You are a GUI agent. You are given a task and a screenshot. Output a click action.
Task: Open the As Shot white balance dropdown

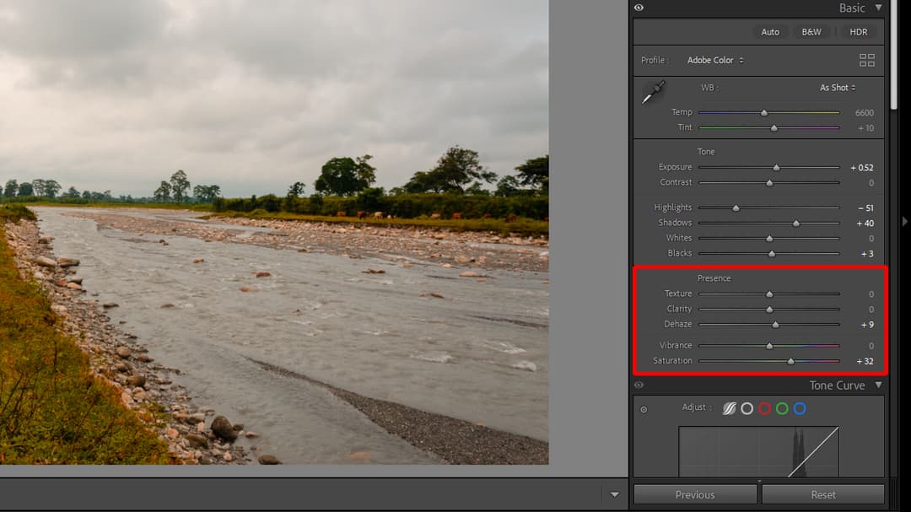[838, 87]
